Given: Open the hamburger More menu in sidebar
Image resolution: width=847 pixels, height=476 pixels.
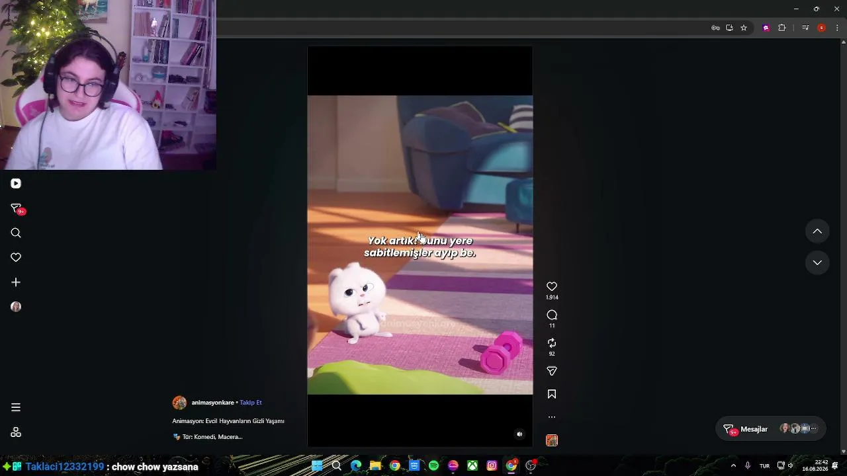Looking at the screenshot, I should 16,407.
